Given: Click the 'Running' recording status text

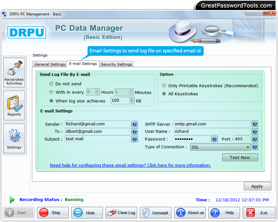Looking at the screenshot, I should pyautogui.click(x=74, y=200).
